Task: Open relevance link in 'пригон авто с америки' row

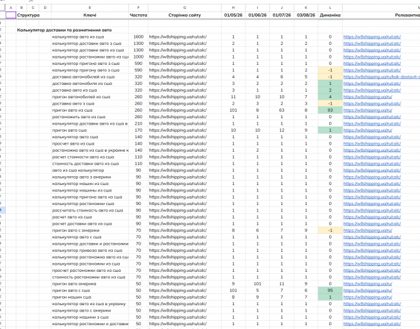Action: coord(367,231)
